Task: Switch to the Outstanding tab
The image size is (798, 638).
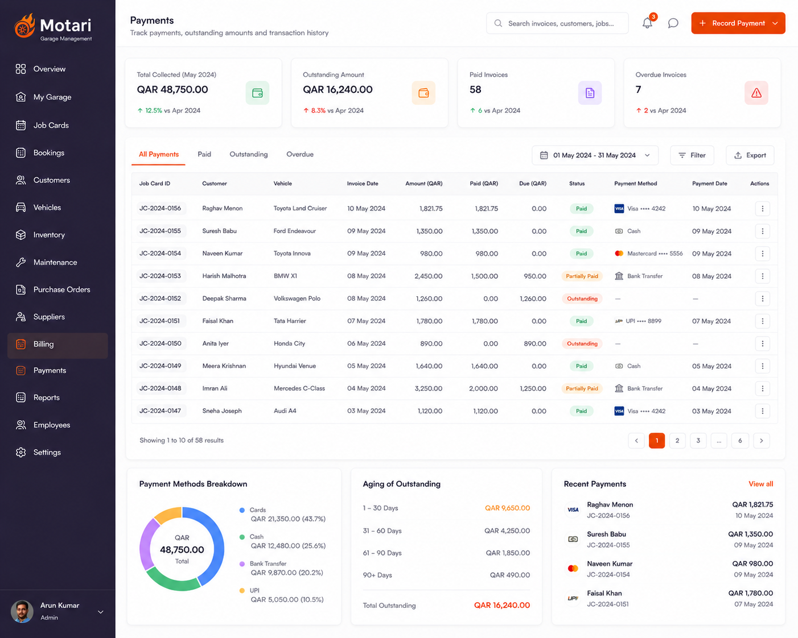Action: pyautogui.click(x=249, y=154)
